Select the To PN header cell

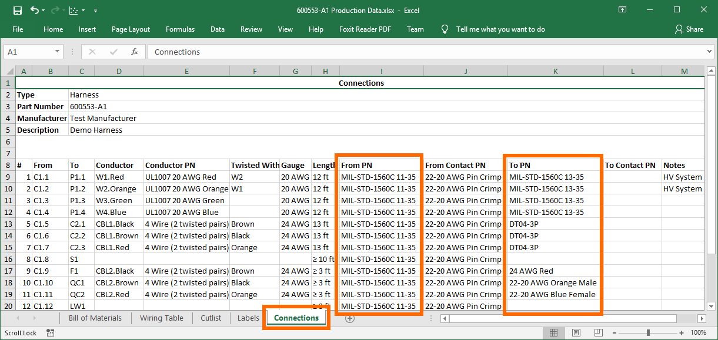(555, 165)
